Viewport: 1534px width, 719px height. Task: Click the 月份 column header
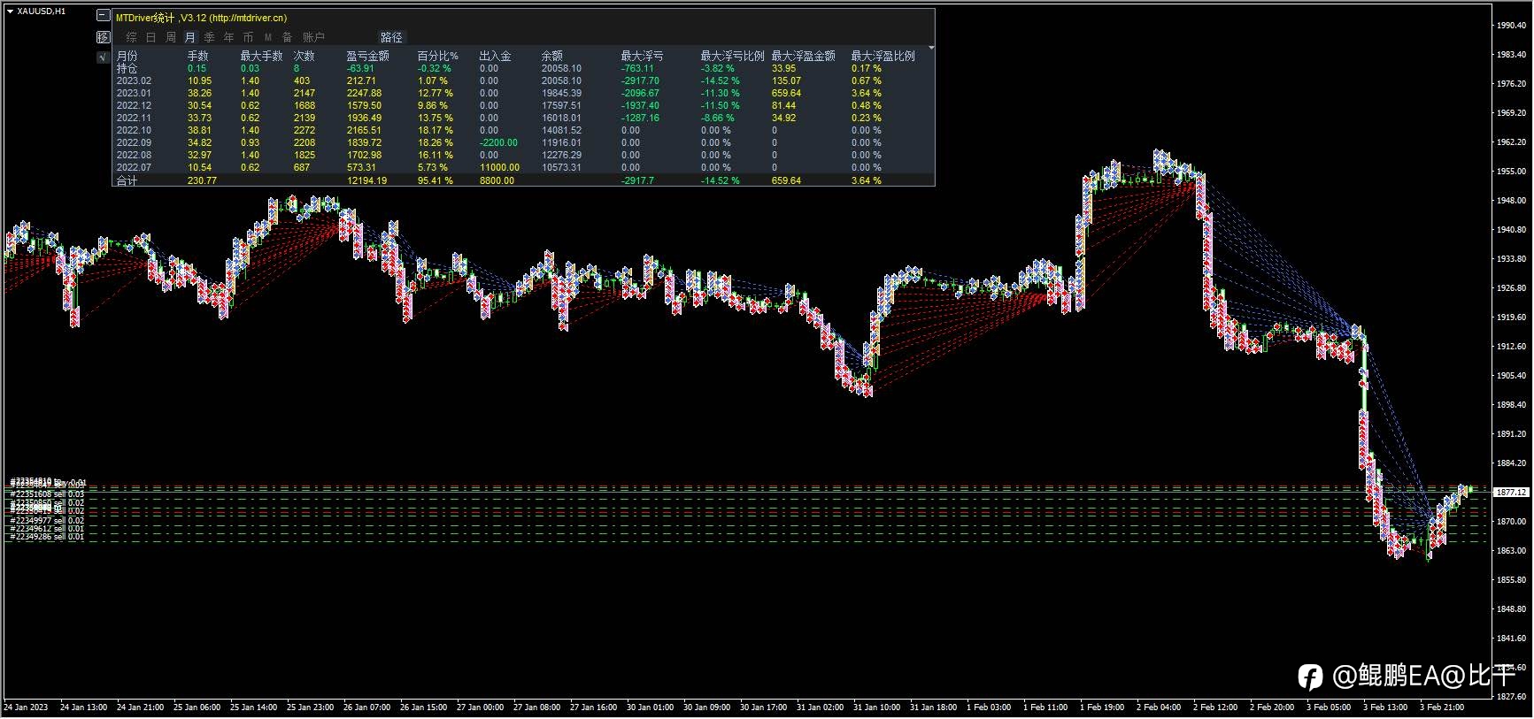127,56
